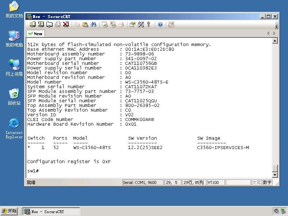Expand the toolbar overflow arrow

276,27
